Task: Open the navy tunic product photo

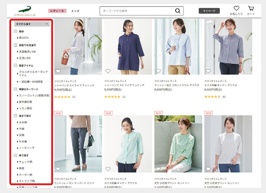Action: 128,46
